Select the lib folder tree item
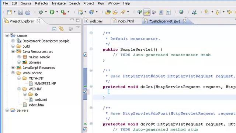The height and width of the screenshot is (133, 236). [36, 94]
